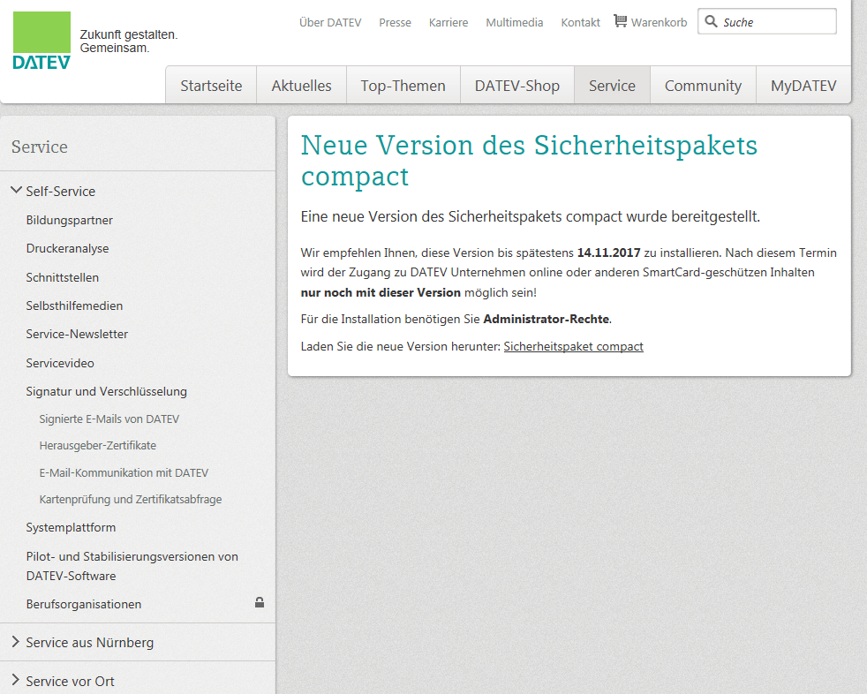Open Bildungspartner in the sidebar
This screenshot has height=694, width=867.
click(69, 220)
